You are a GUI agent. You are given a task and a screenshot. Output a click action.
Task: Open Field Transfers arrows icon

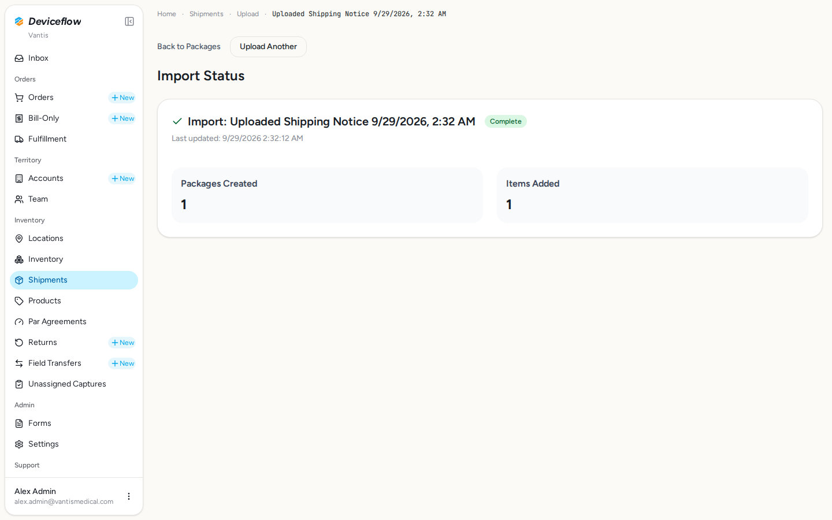coord(19,363)
